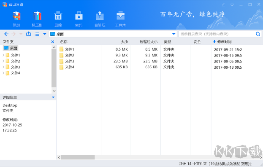Expand 文件3 in the folder tree
Image resolution: width=263 pixels, height=167 pixels.
pyautogui.click(x=3, y=67)
